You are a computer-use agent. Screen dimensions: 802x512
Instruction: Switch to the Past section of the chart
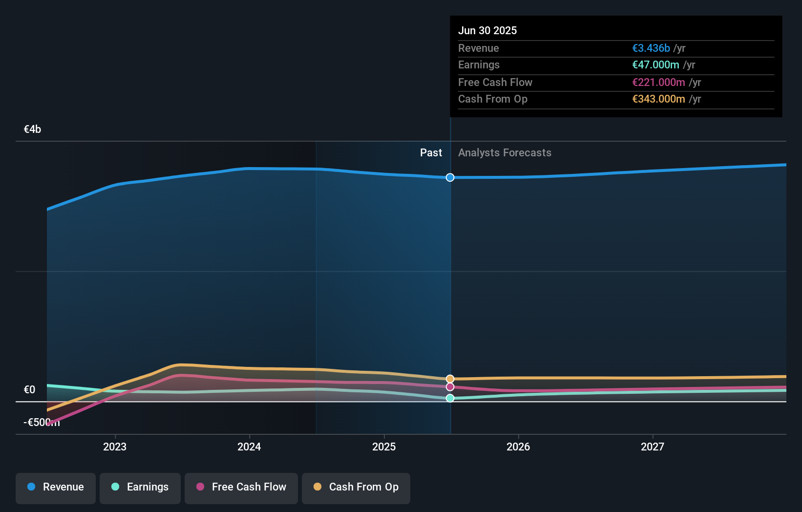(x=431, y=152)
